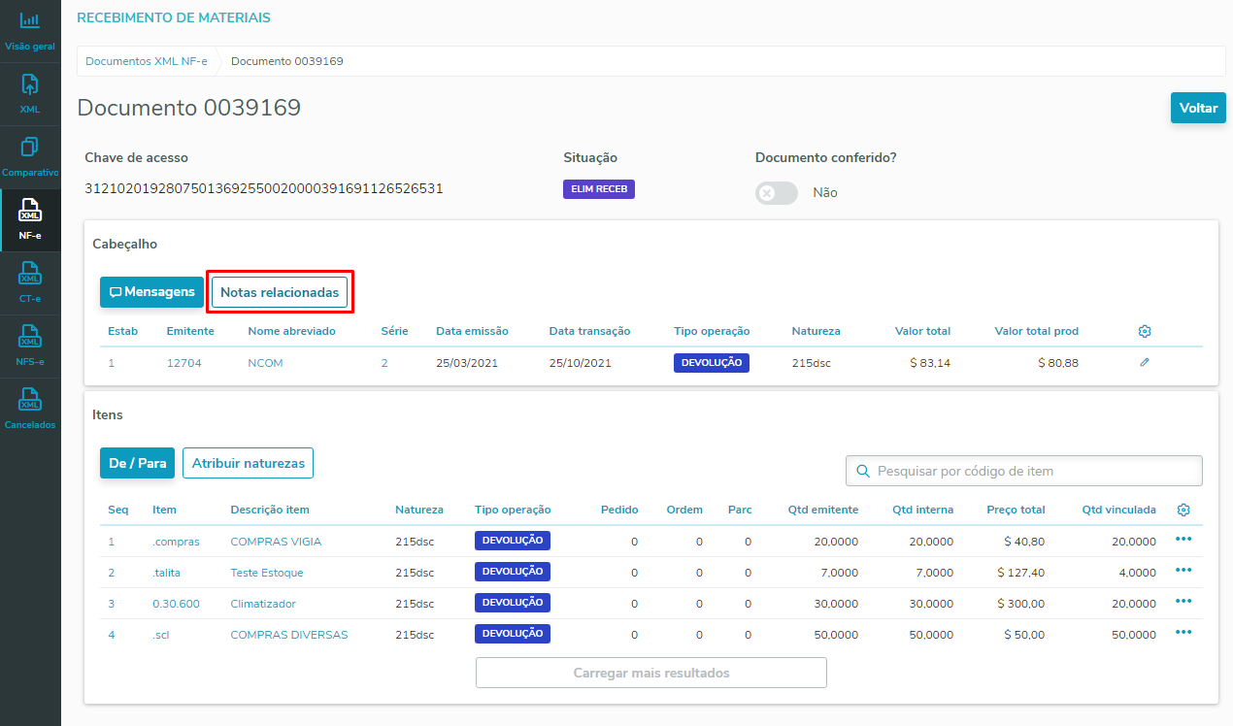
Task: Click Seq number 4 link
Action: point(111,635)
